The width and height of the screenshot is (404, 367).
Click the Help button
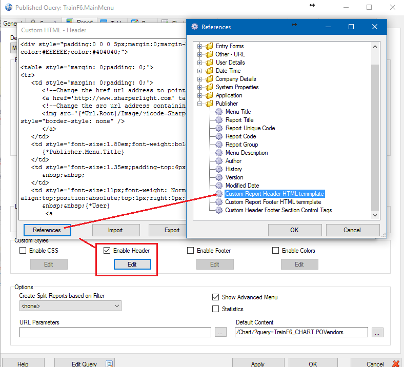coord(23,363)
